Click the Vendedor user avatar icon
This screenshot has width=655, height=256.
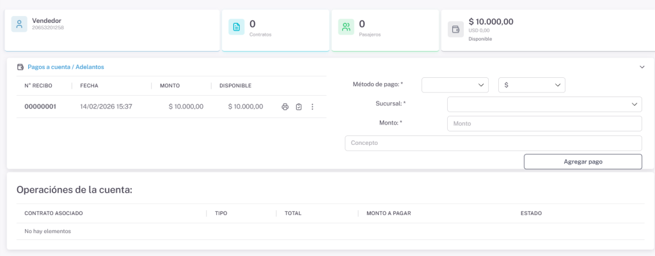pyautogui.click(x=19, y=25)
